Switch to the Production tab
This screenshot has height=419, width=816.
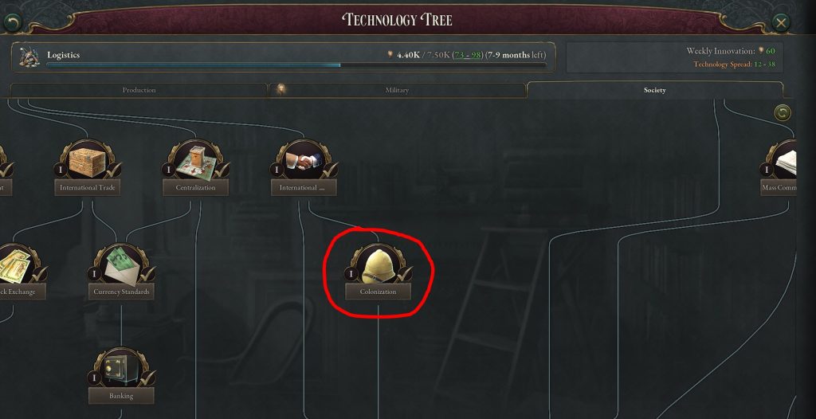pos(139,90)
